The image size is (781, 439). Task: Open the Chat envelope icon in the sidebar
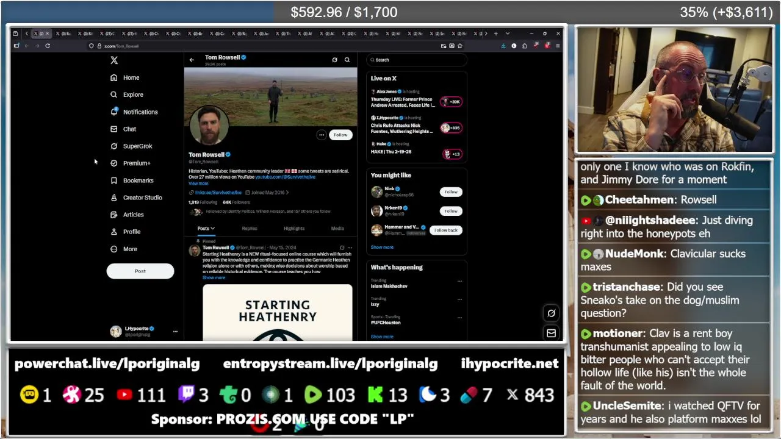(x=113, y=129)
